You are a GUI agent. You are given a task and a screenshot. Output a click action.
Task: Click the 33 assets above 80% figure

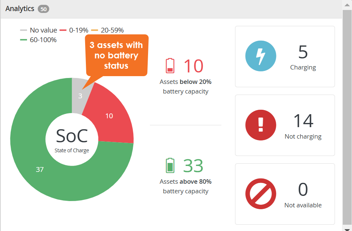tap(193, 166)
